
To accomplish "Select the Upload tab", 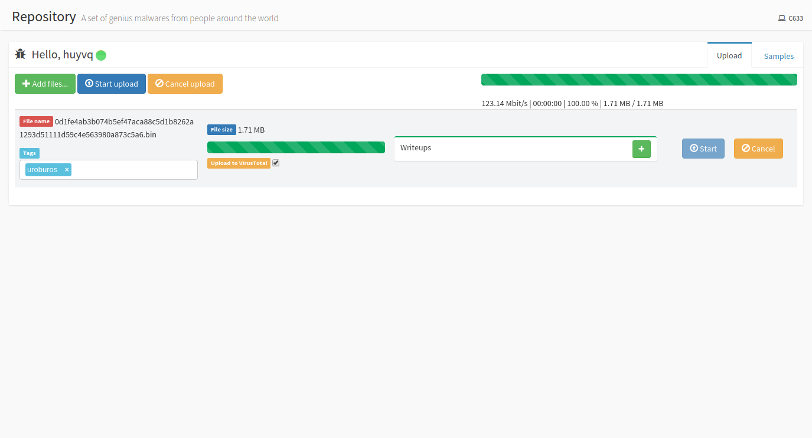I will click(729, 55).
